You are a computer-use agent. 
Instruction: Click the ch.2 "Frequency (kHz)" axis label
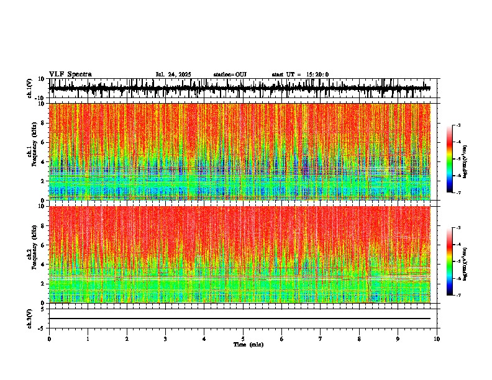pos(35,247)
